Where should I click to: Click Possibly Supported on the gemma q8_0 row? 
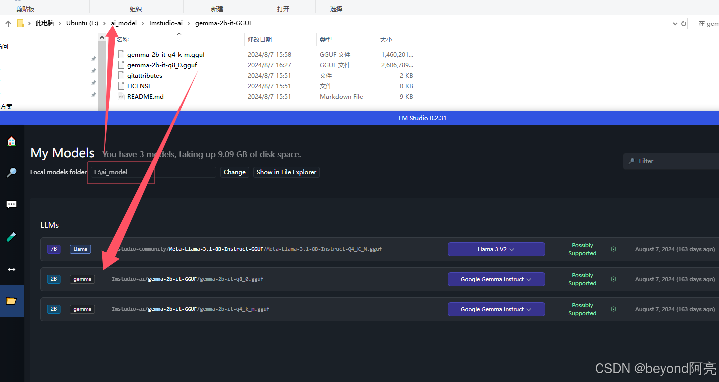tap(582, 279)
